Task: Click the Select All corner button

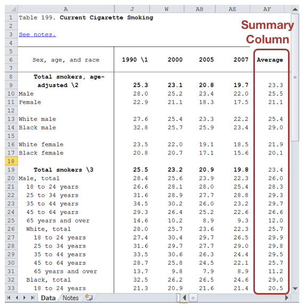Action: (11, 9)
